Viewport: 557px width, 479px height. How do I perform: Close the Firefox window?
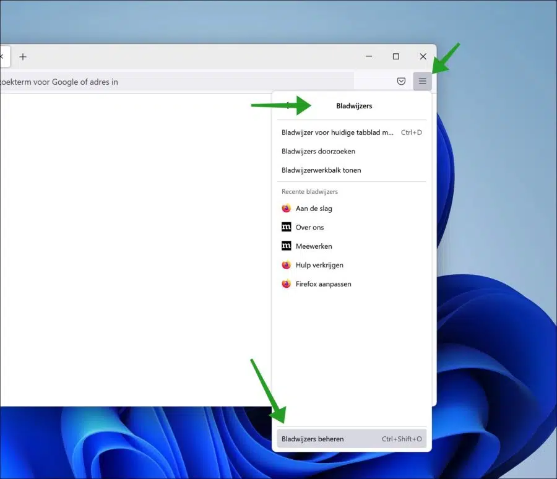(x=423, y=56)
